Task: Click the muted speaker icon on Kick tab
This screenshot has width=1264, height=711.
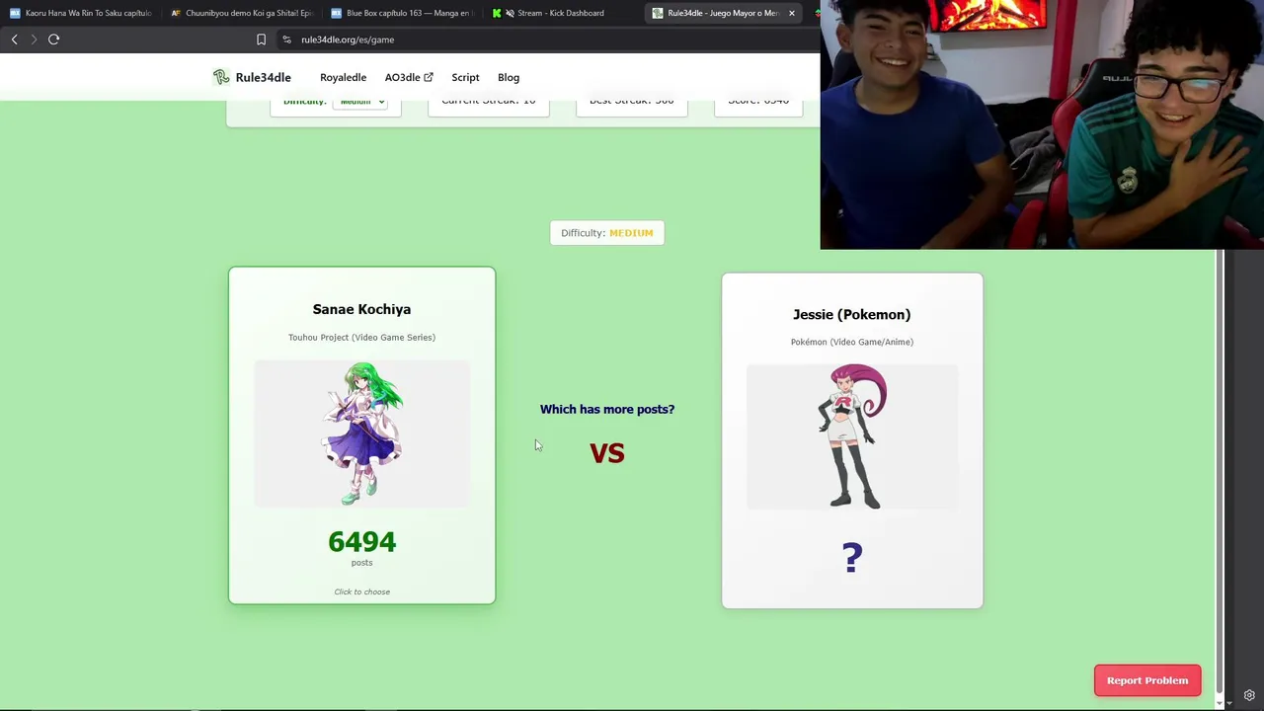Action: click(x=510, y=13)
